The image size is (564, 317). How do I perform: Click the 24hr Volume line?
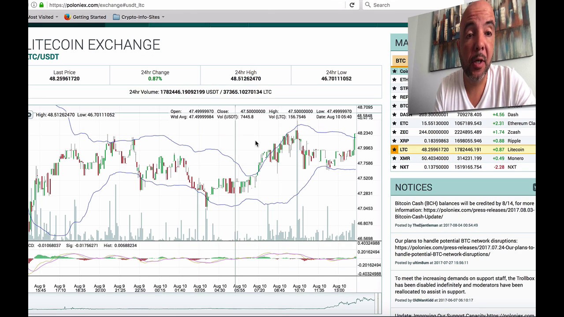[x=200, y=92]
